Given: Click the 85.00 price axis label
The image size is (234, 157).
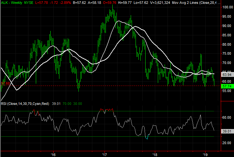Looking at the screenshot, I should tap(227, 35).
